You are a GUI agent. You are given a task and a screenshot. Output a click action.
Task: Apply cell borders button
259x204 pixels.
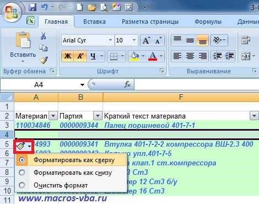[114, 56]
